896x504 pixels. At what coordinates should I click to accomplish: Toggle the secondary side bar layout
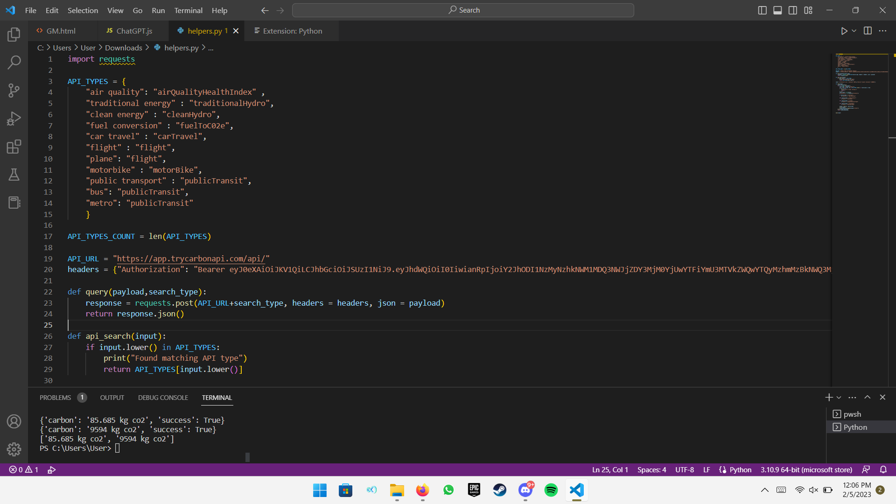point(793,10)
